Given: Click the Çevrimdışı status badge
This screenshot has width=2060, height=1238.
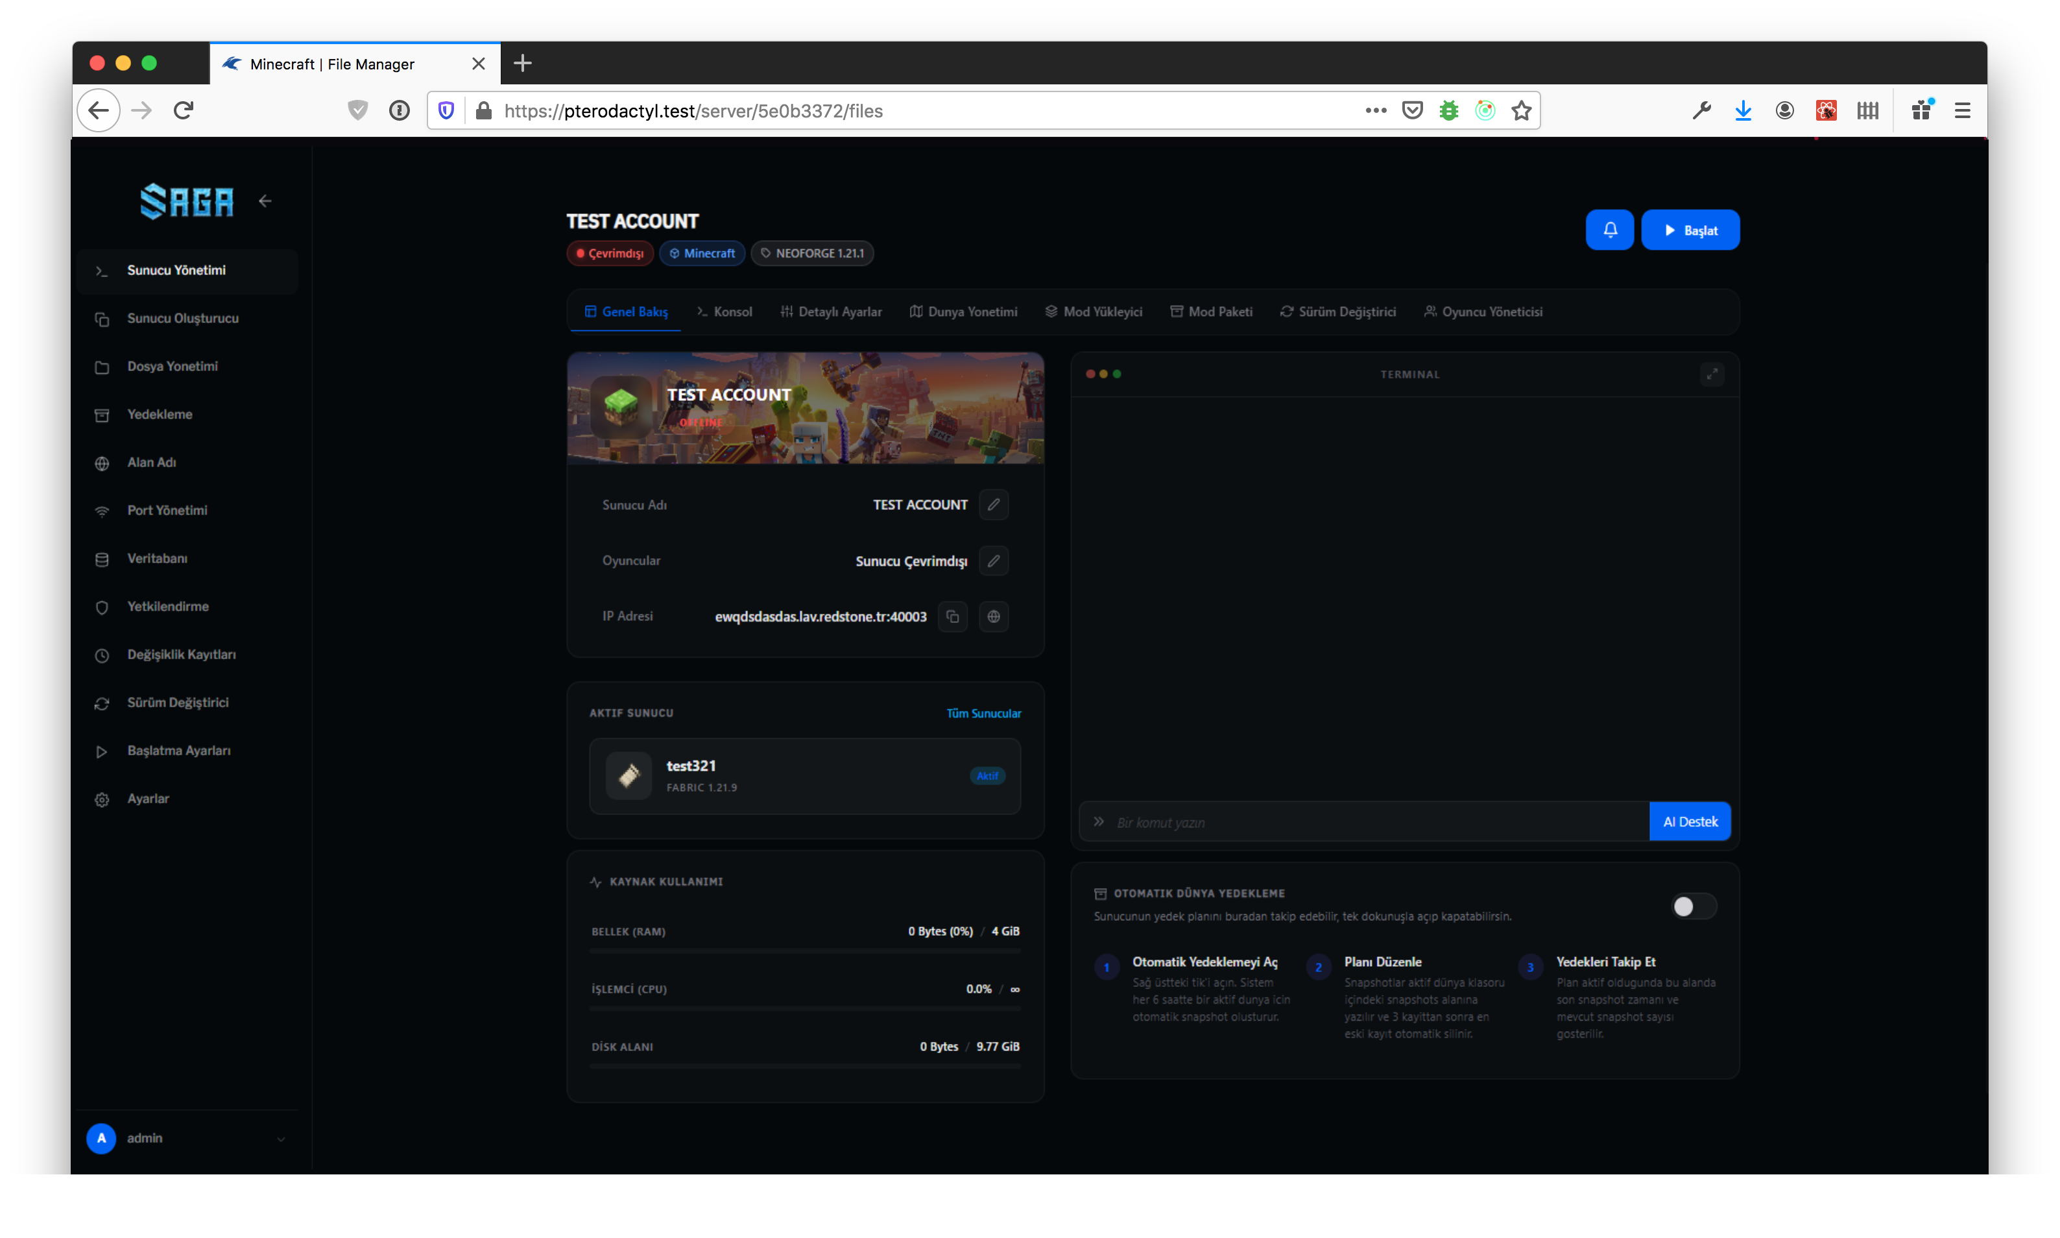Looking at the screenshot, I should [610, 254].
